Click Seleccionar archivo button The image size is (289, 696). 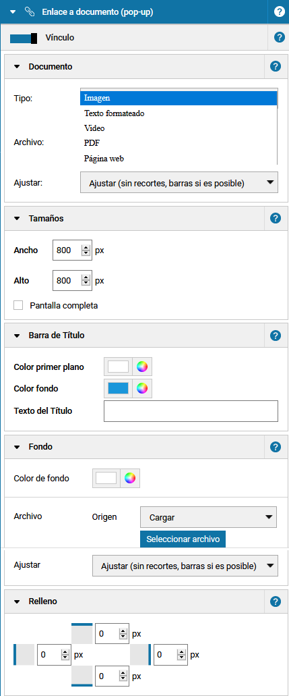tap(183, 539)
